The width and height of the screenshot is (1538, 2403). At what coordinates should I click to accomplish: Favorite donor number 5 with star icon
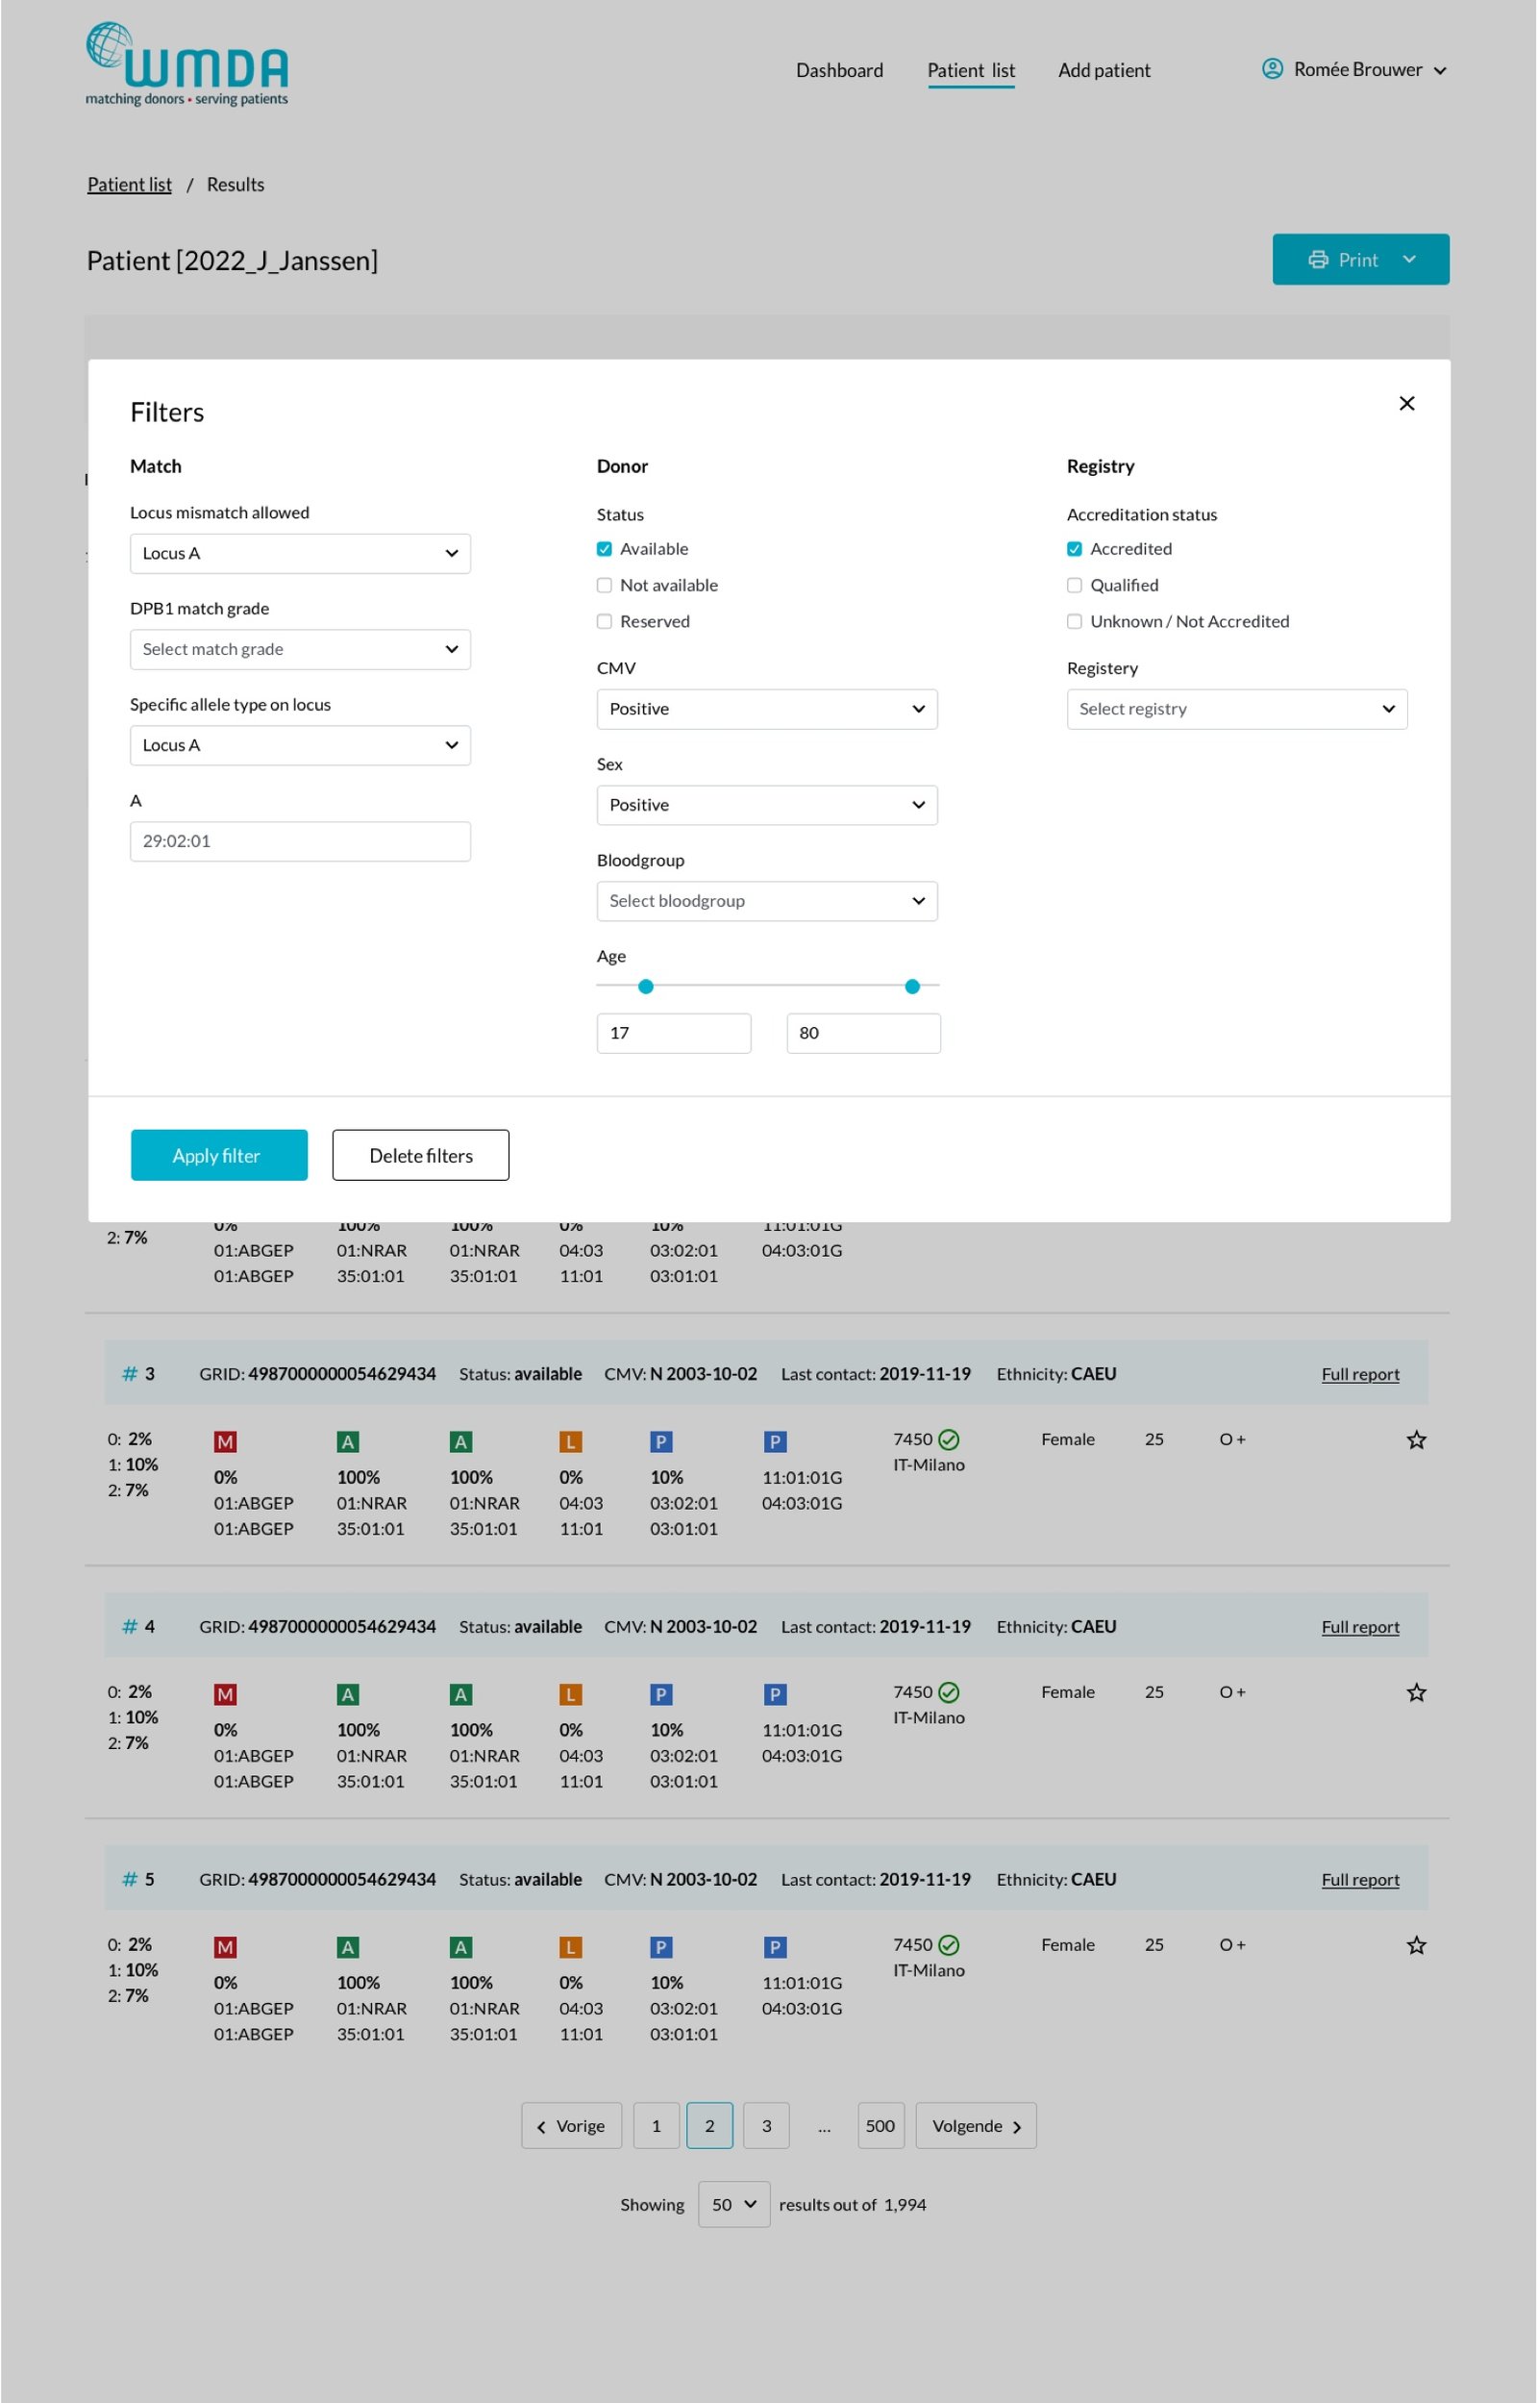point(1415,1944)
